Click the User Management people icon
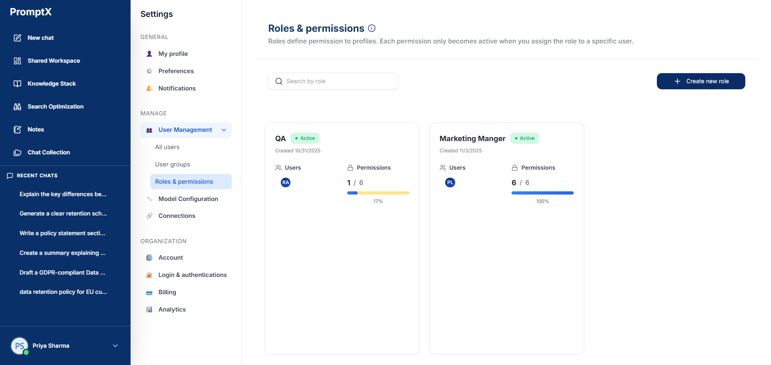This screenshot has width=771, height=365. [149, 130]
